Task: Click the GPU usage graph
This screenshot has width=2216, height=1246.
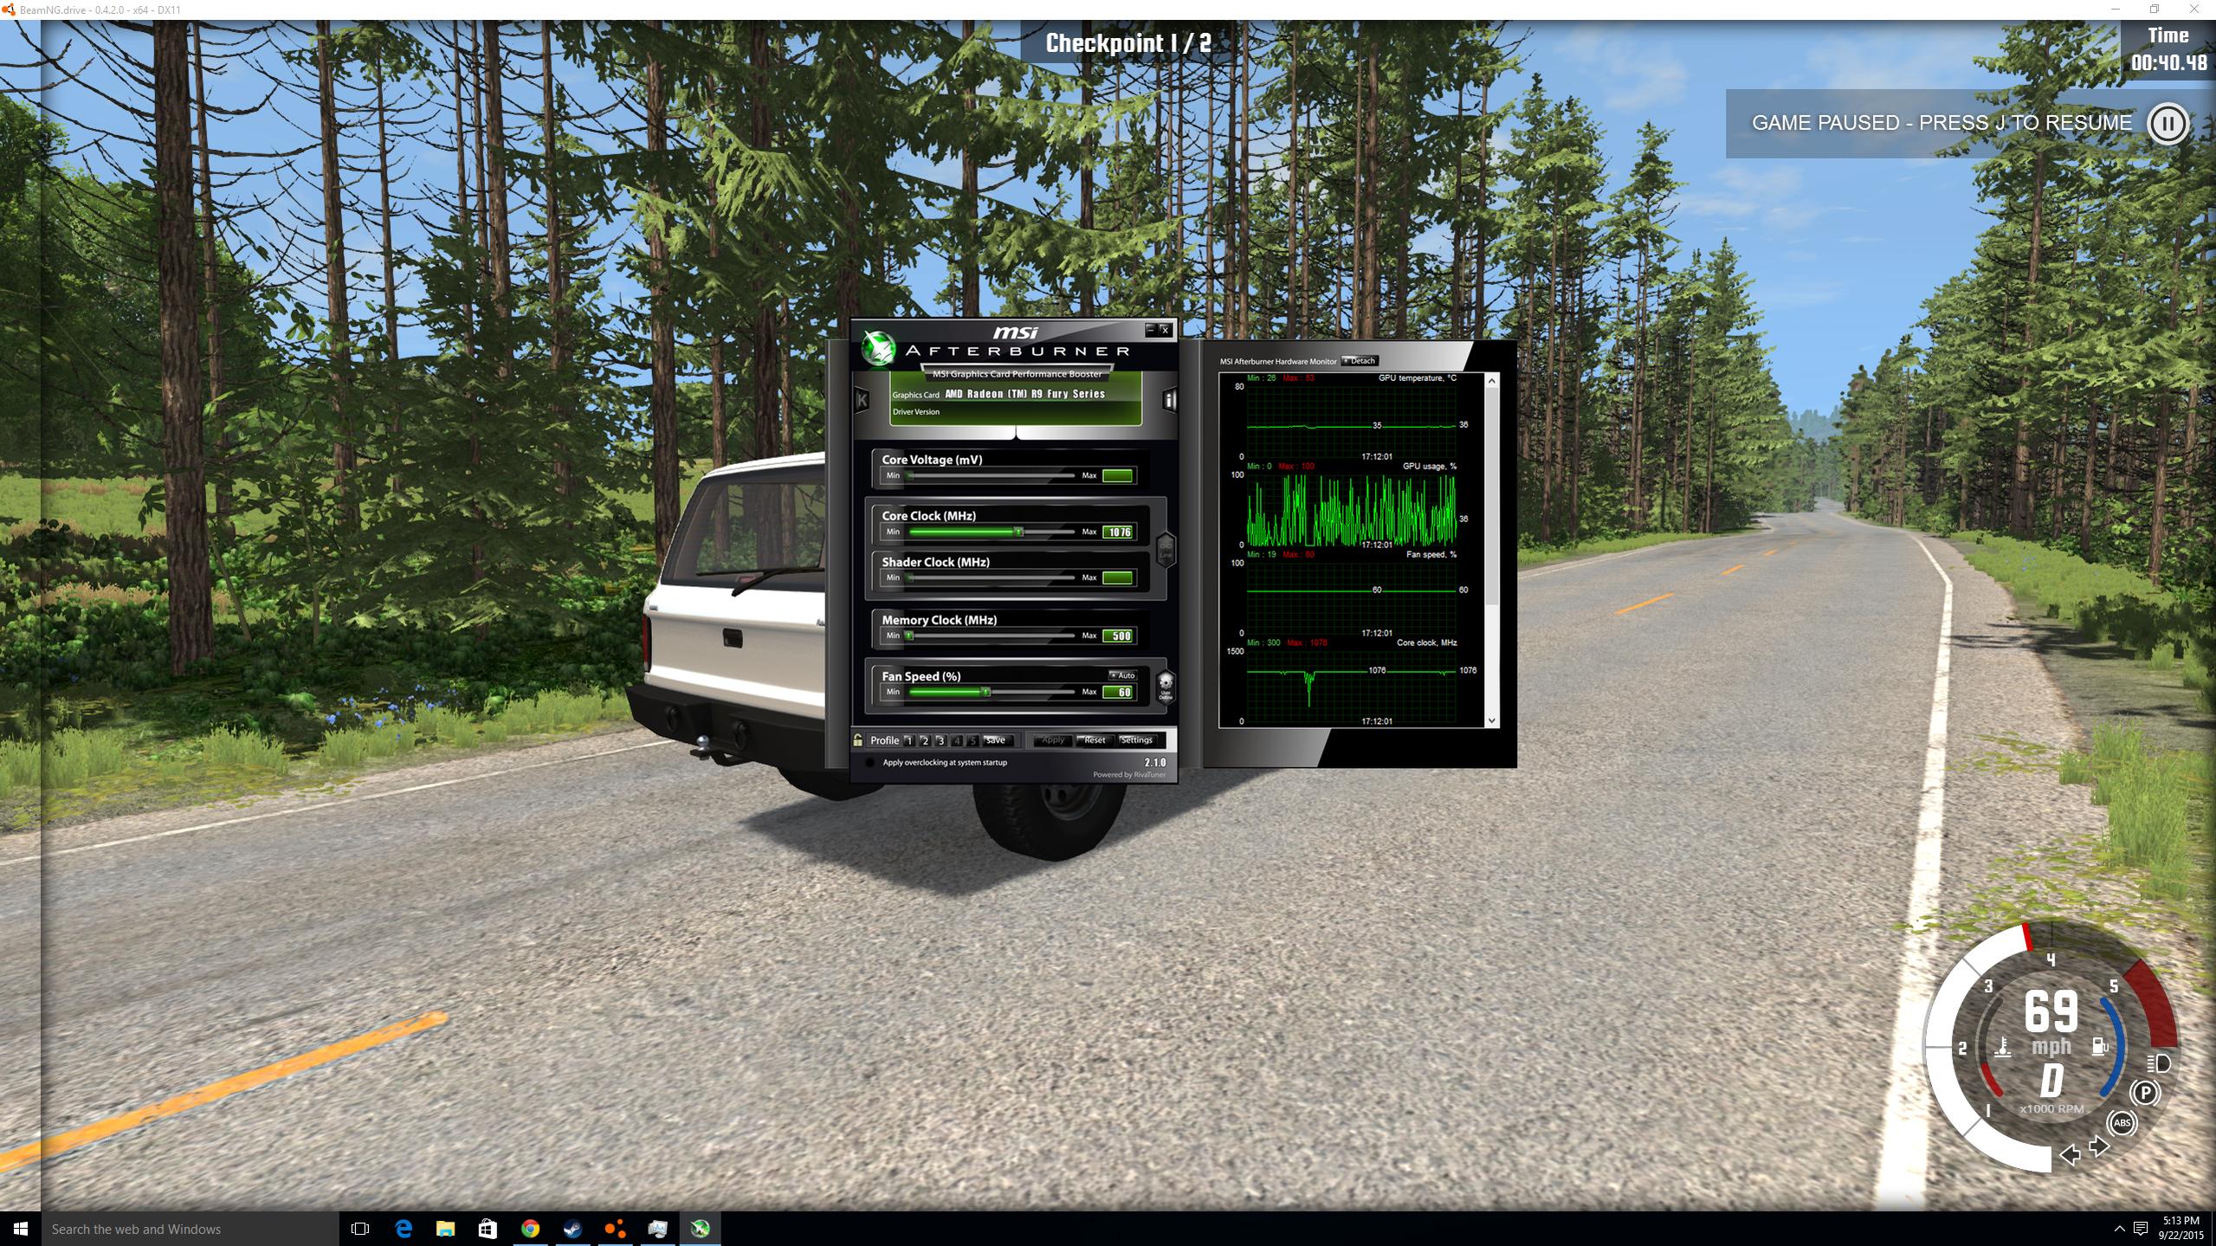Action: coord(1351,509)
